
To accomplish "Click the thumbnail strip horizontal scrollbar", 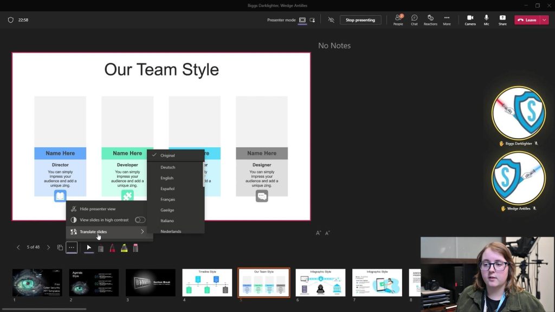I will pos(44,309).
